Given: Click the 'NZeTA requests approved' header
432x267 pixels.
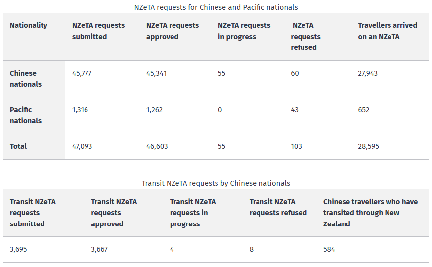Looking at the screenshot, I should (x=173, y=31).
